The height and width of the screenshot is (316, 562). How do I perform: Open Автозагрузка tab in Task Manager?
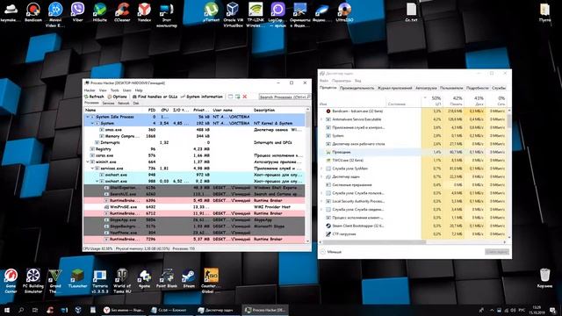(426, 88)
